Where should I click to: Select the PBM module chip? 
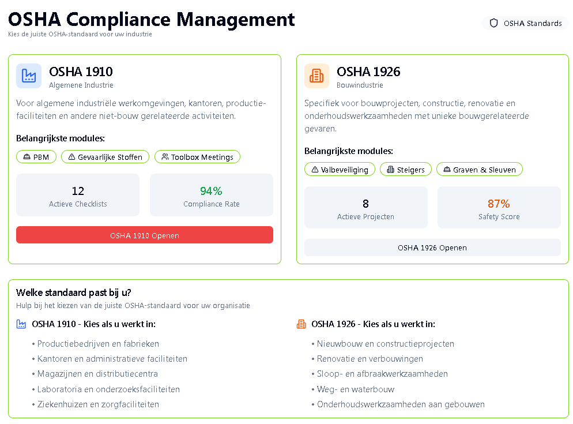(x=36, y=157)
